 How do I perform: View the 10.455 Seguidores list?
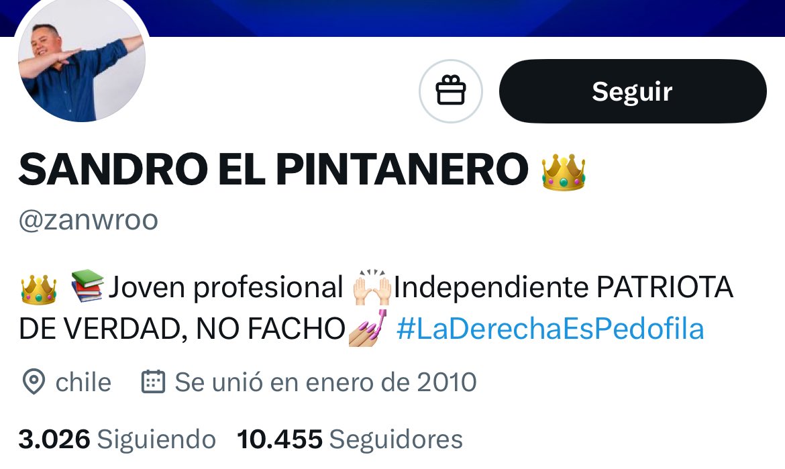click(x=350, y=439)
